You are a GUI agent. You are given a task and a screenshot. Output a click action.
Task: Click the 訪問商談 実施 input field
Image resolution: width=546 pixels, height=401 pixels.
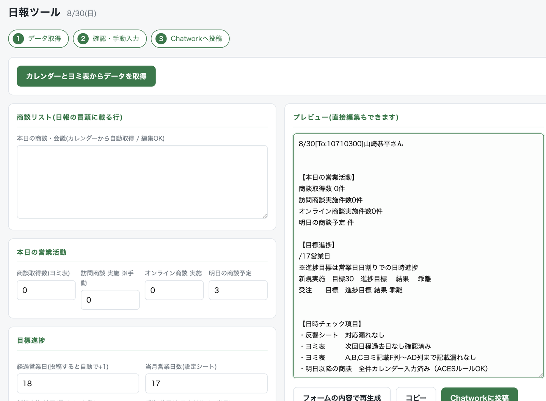pos(110,300)
